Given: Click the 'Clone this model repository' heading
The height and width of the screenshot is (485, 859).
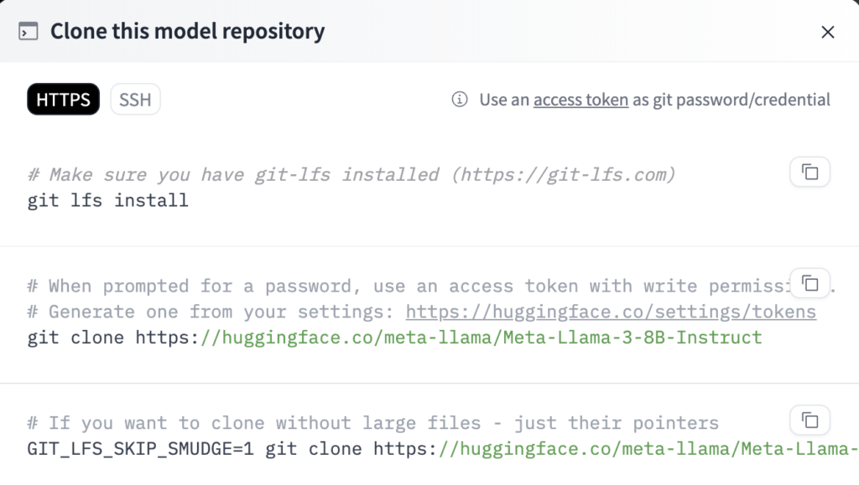Looking at the screenshot, I should tap(187, 32).
